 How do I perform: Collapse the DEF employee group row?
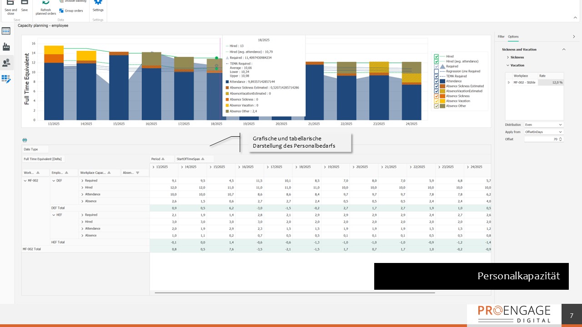tap(53, 181)
